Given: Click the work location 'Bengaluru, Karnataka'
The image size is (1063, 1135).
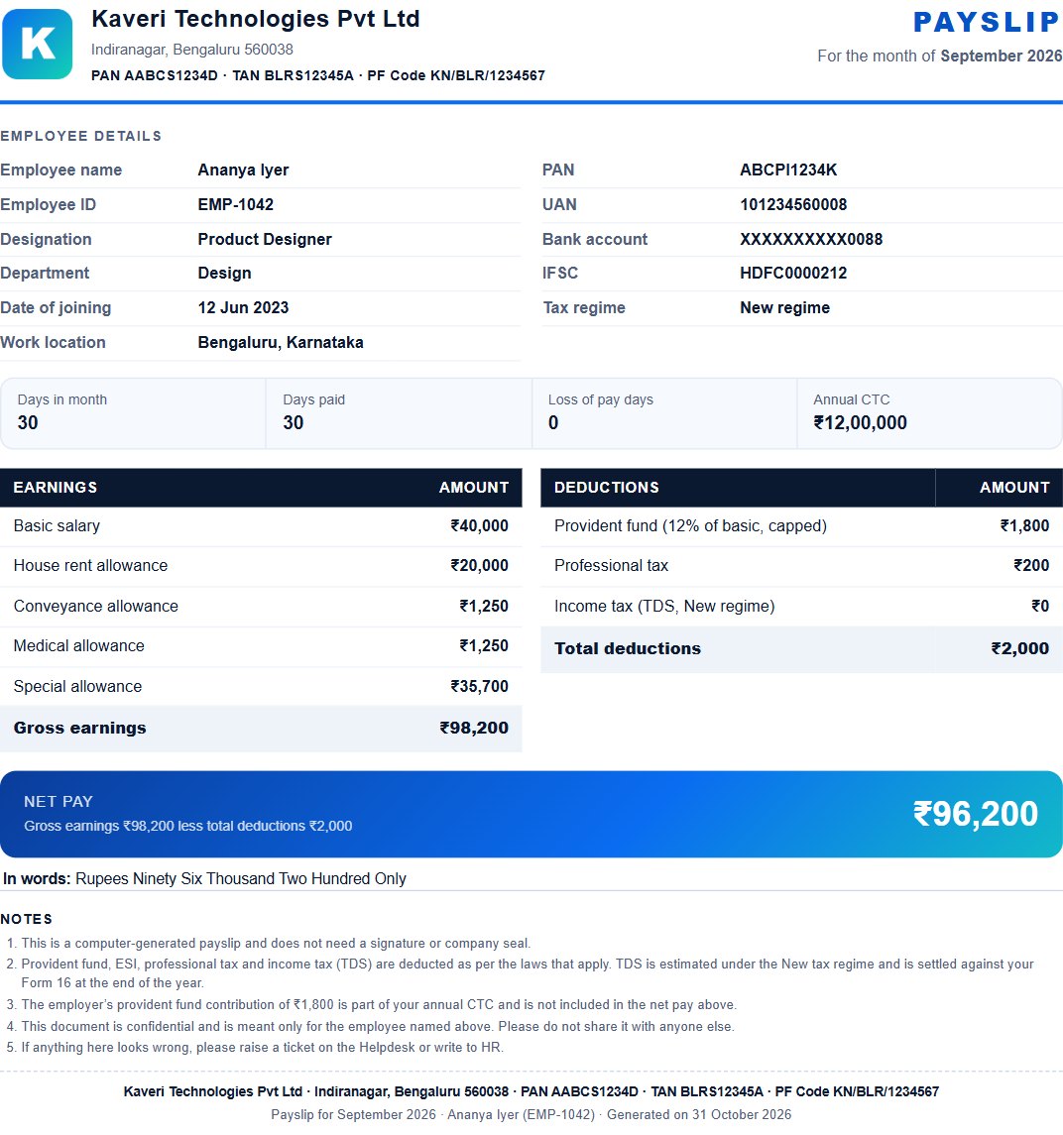Looking at the screenshot, I should [281, 342].
